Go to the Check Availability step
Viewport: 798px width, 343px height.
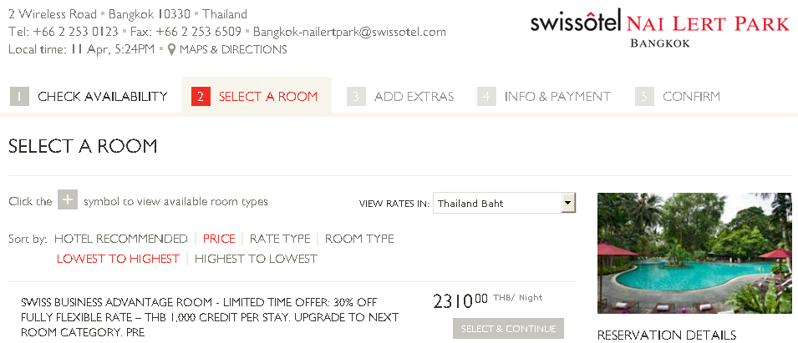[x=102, y=97]
